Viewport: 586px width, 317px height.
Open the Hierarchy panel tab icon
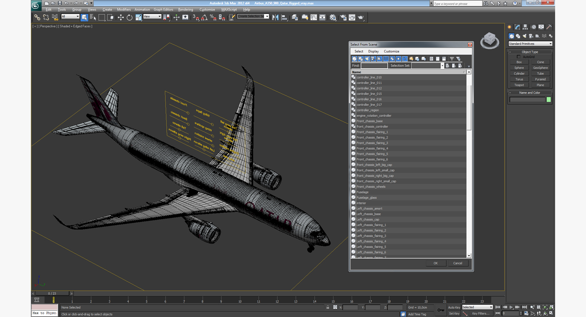[x=525, y=27]
